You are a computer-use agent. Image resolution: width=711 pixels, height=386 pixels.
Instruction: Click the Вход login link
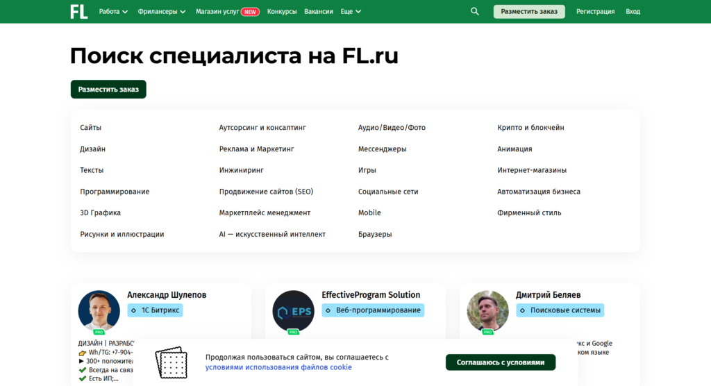633,11
